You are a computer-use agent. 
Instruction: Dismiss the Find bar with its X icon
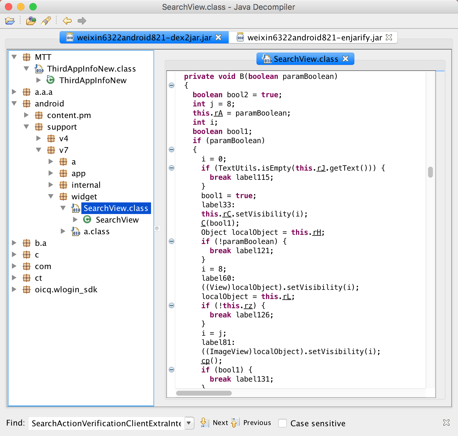coord(446,423)
